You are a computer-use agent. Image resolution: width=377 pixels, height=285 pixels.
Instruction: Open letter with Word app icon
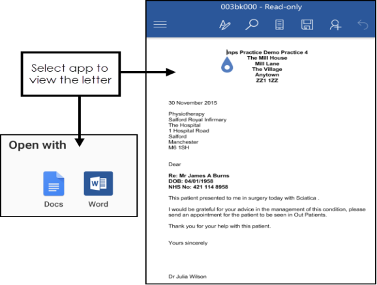coord(98,183)
